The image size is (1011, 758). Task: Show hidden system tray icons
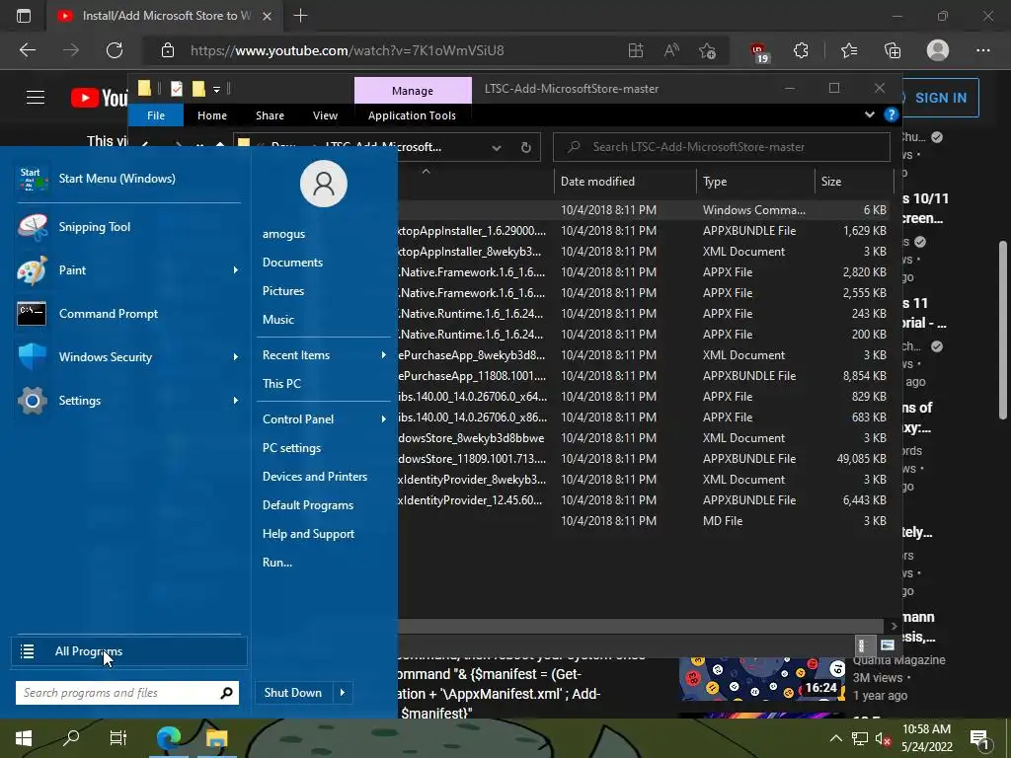[x=835, y=738]
